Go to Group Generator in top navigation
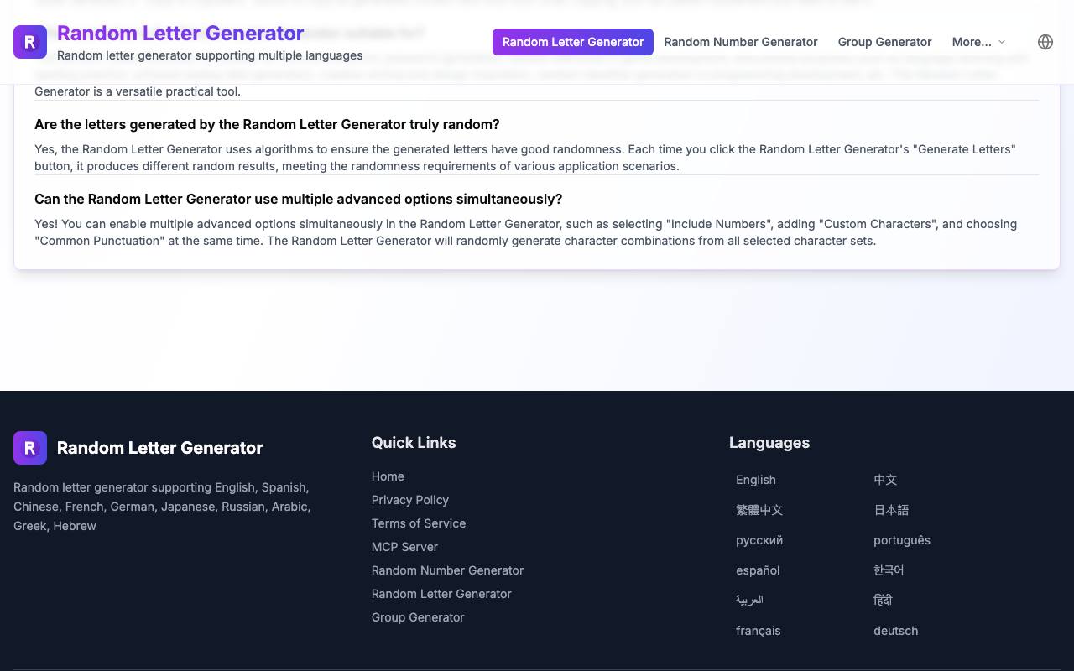 (x=884, y=42)
